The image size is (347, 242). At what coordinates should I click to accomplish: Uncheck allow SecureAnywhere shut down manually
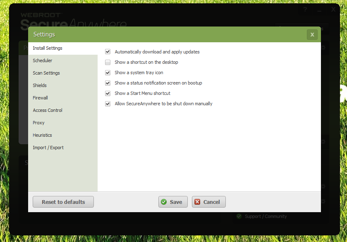(108, 104)
